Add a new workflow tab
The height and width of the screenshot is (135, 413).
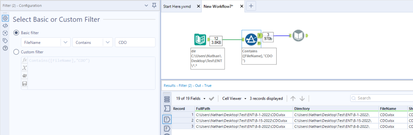(251, 6)
